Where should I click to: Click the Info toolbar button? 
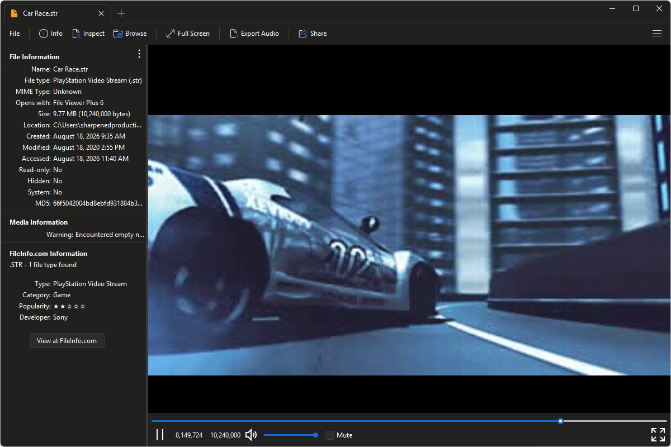(51, 34)
